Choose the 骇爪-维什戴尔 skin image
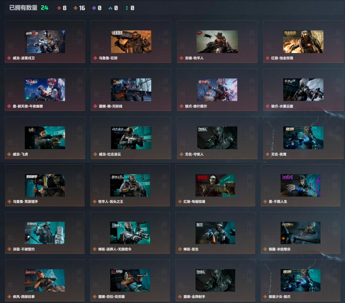 coord(217,89)
